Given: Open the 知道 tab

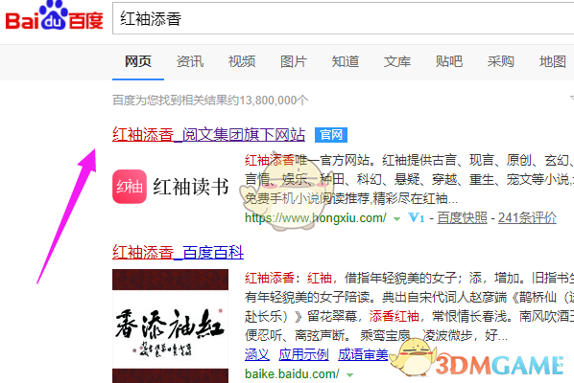Looking at the screenshot, I should (x=346, y=61).
